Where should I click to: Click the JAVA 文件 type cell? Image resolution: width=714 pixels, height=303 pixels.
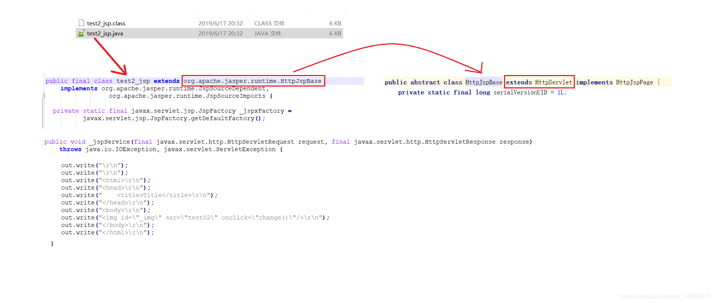click(x=268, y=33)
